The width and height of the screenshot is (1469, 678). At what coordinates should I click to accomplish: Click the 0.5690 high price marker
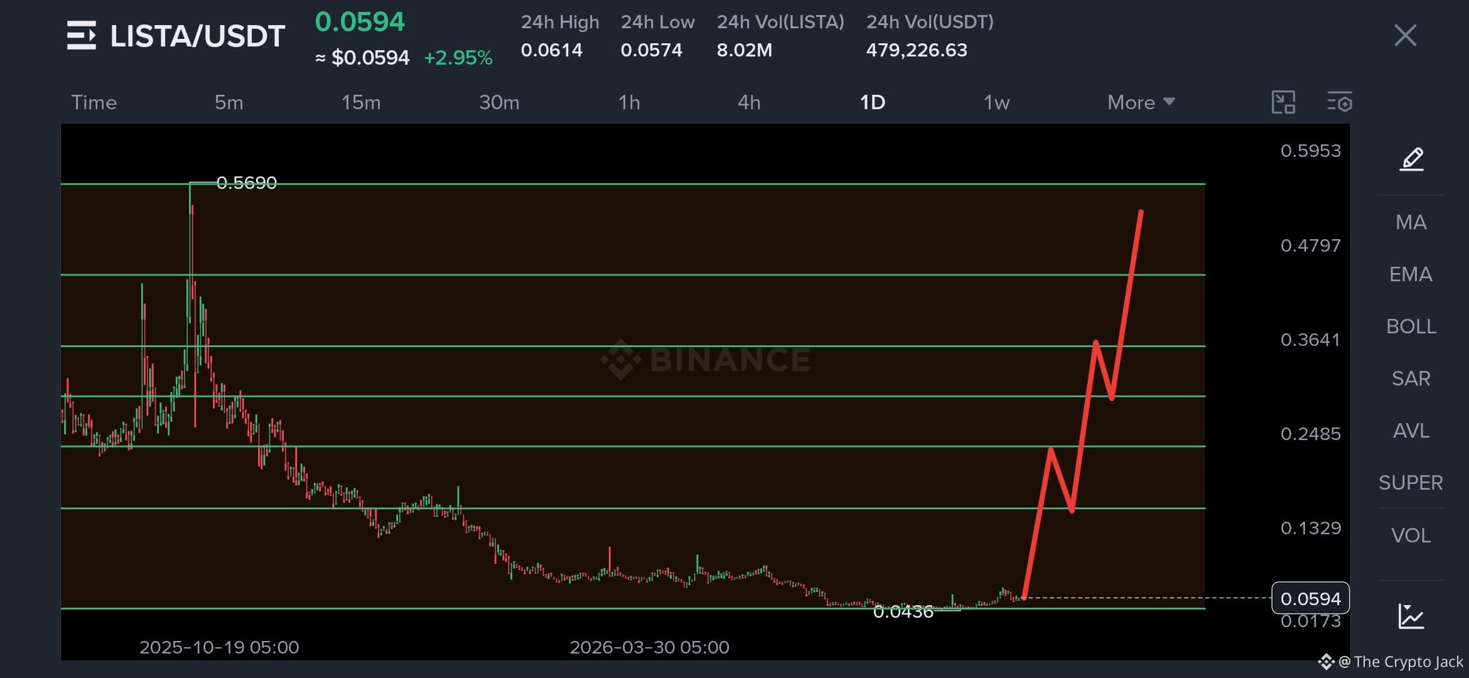click(246, 183)
